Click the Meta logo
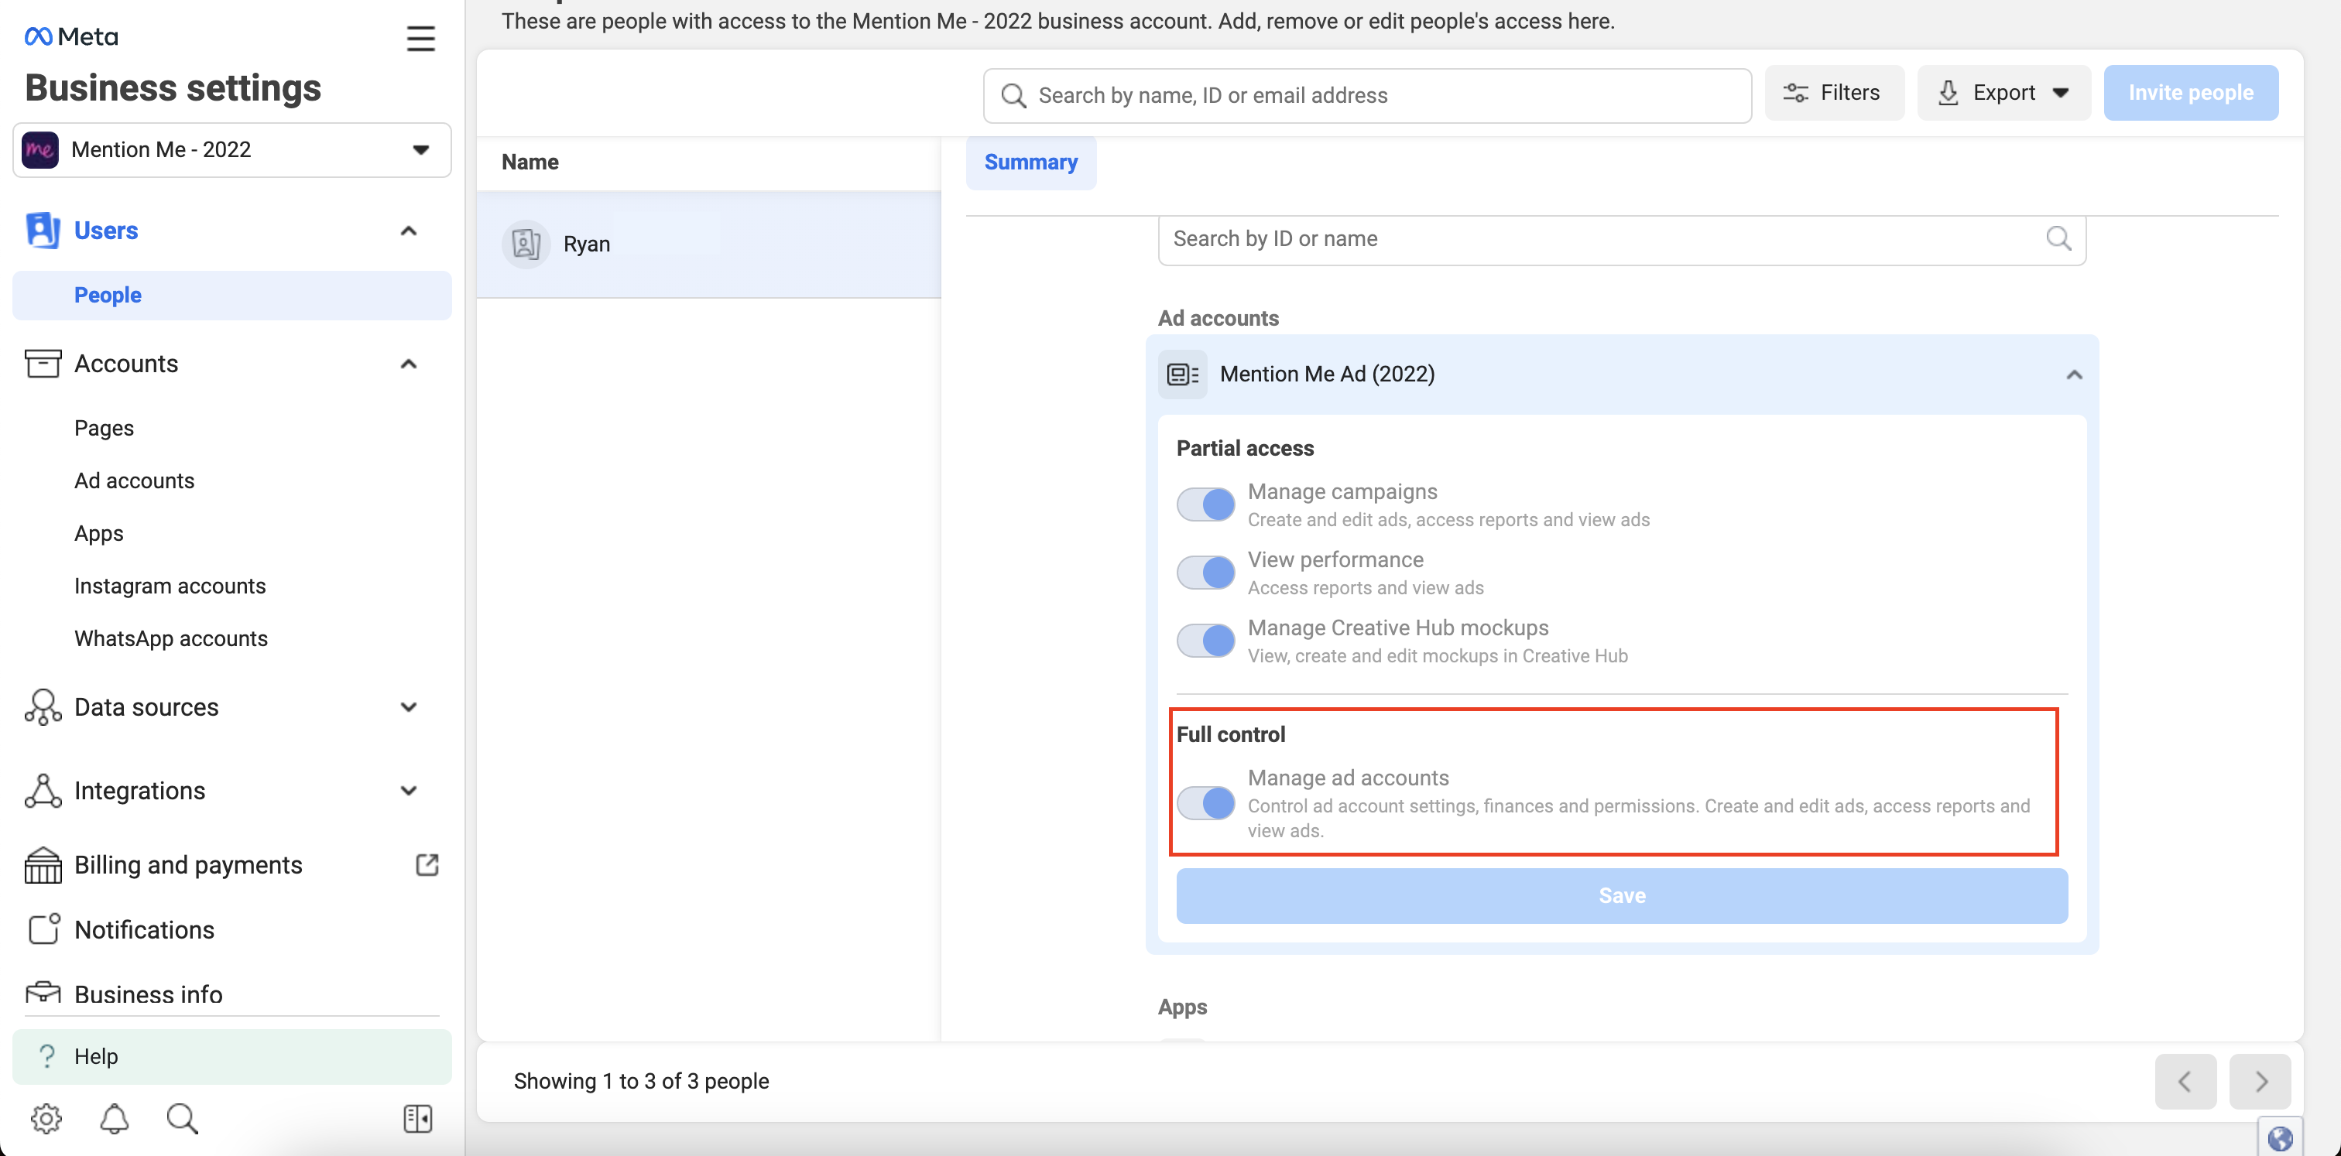The height and width of the screenshot is (1156, 2341). click(71, 36)
